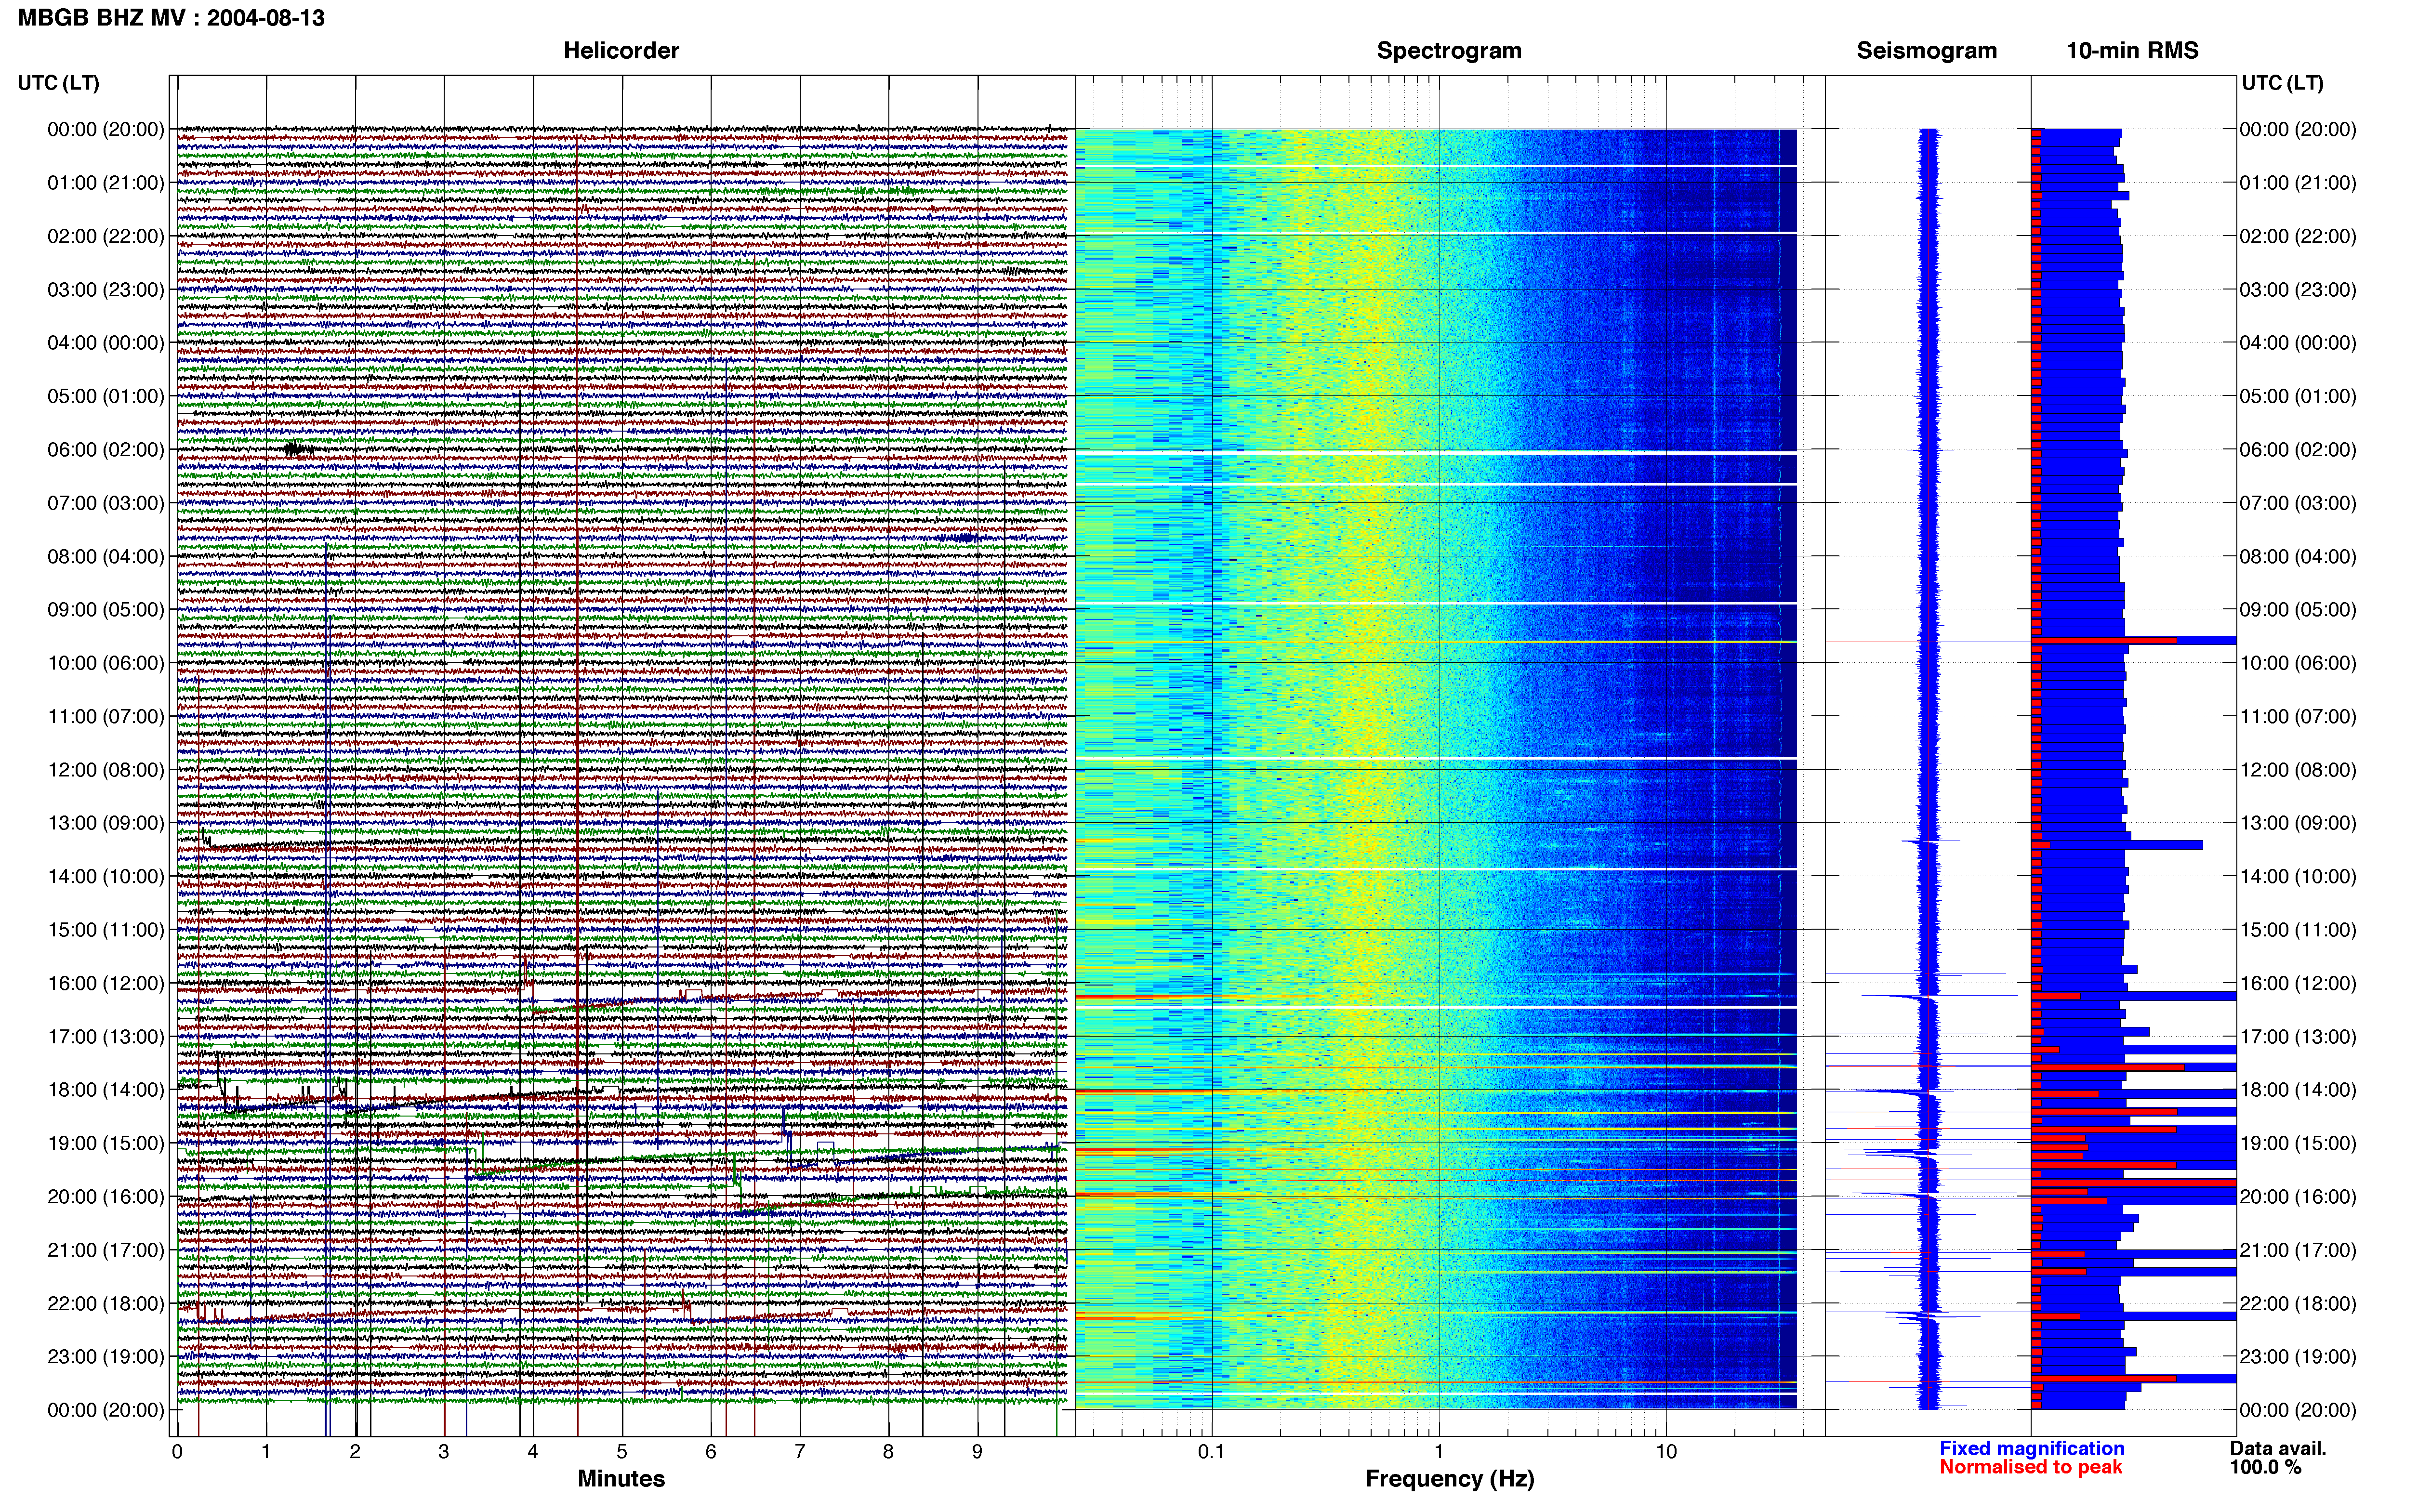Click '10:00 (06:00)' on the left time axis
The height and width of the screenshot is (1512, 2418).
point(106,663)
